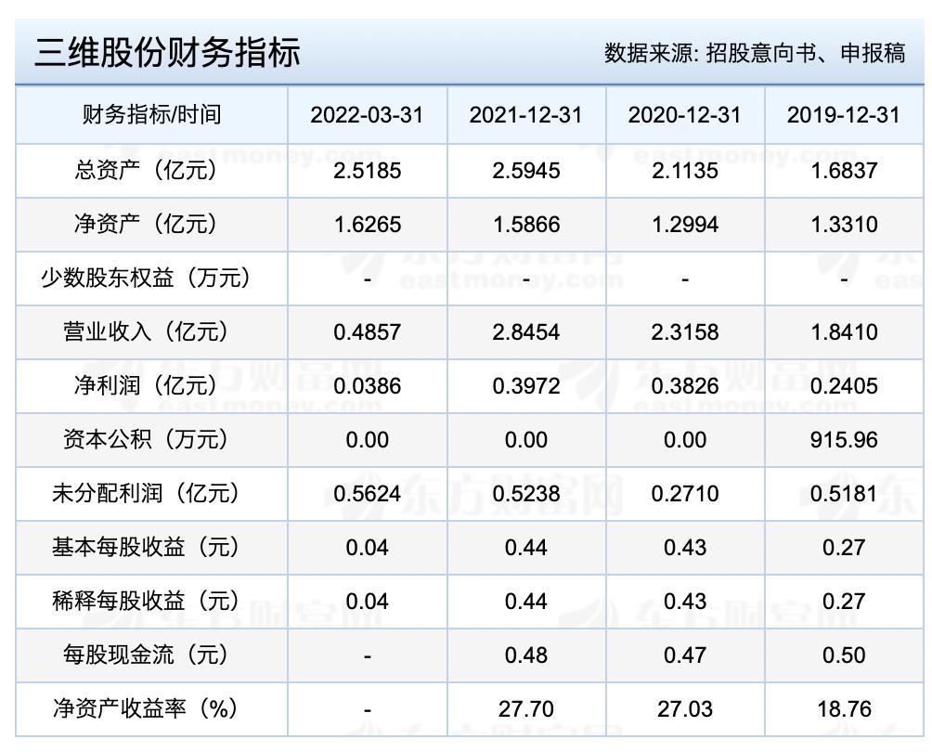The width and height of the screenshot is (932, 752).
Task: Click the 财务指标/时间 header cell
Action: point(151,115)
